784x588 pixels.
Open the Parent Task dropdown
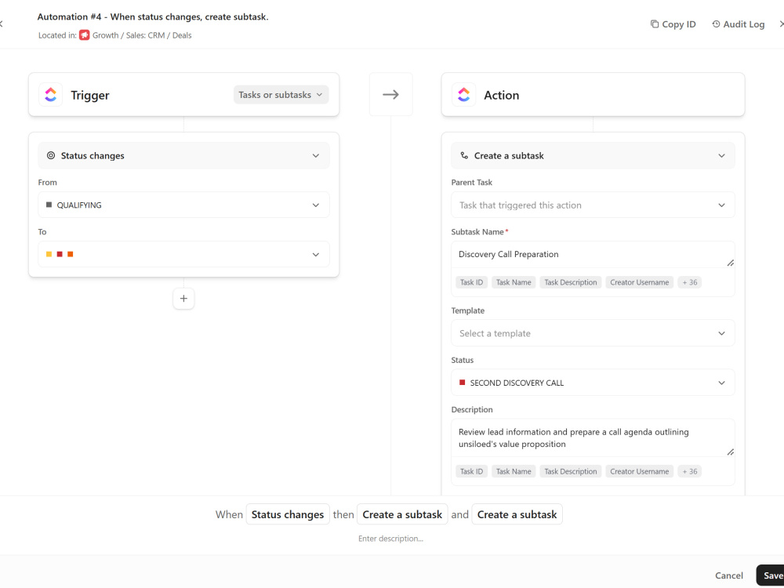[593, 205]
